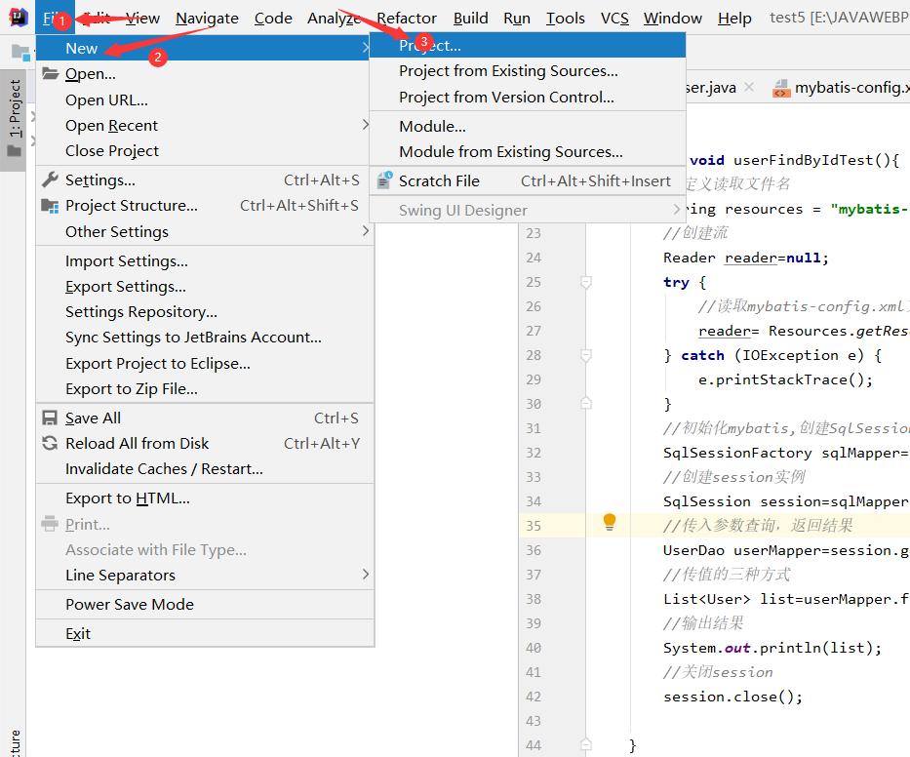Open Export Settings...
910x757 pixels.
[x=205, y=287]
